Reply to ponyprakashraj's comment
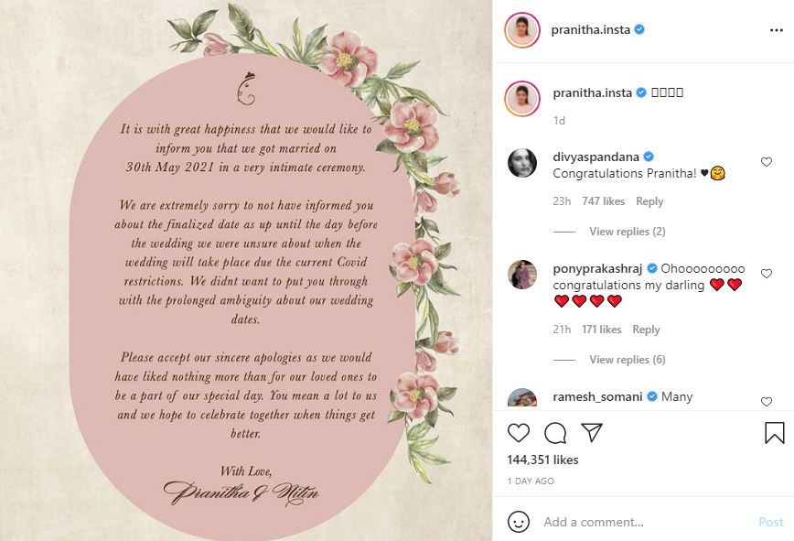Viewport: 794px width, 541px height. click(646, 330)
